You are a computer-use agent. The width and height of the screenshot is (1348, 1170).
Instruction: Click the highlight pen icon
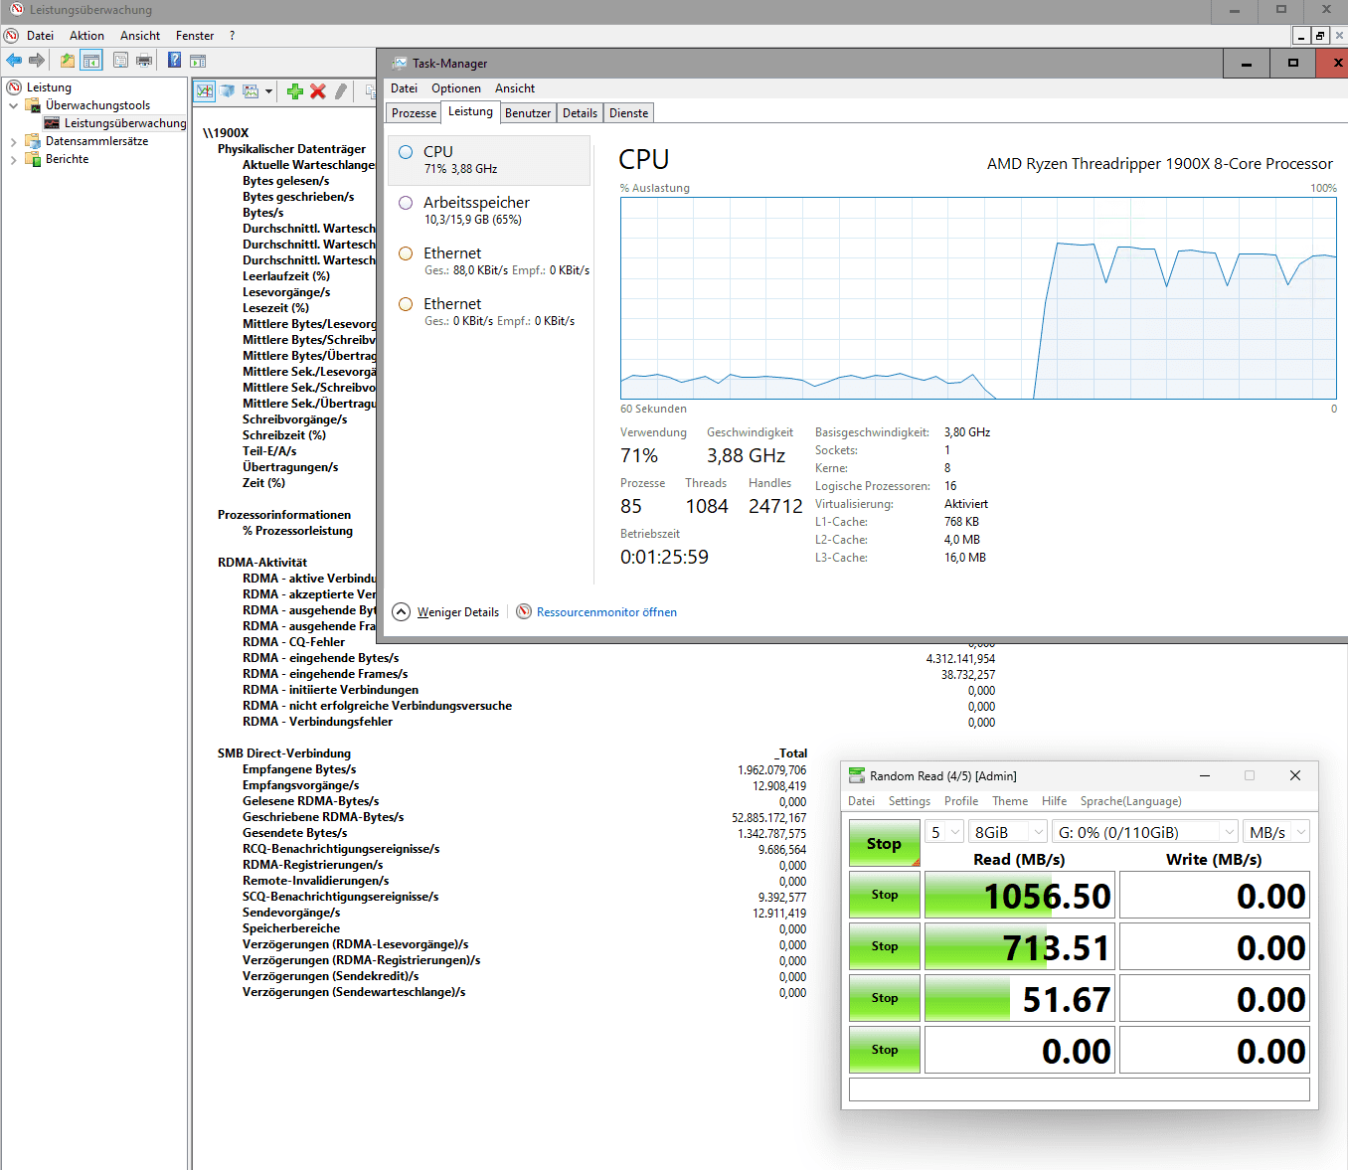point(341,91)
